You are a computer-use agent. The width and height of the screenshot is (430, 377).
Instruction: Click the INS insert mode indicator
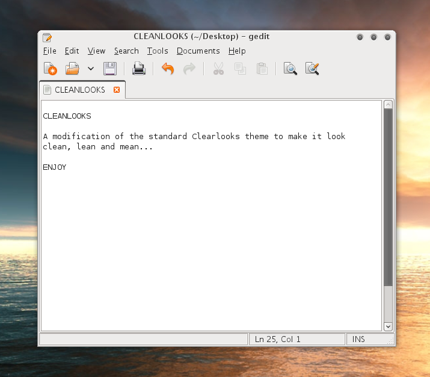358,339
